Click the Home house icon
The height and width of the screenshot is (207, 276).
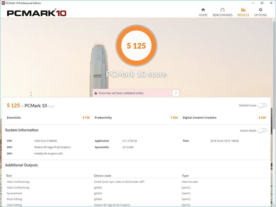click(x=203, y=10)
